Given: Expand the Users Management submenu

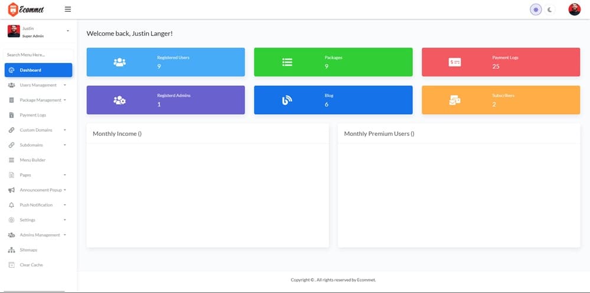Looking at the screenshot, I should (38, 85).
